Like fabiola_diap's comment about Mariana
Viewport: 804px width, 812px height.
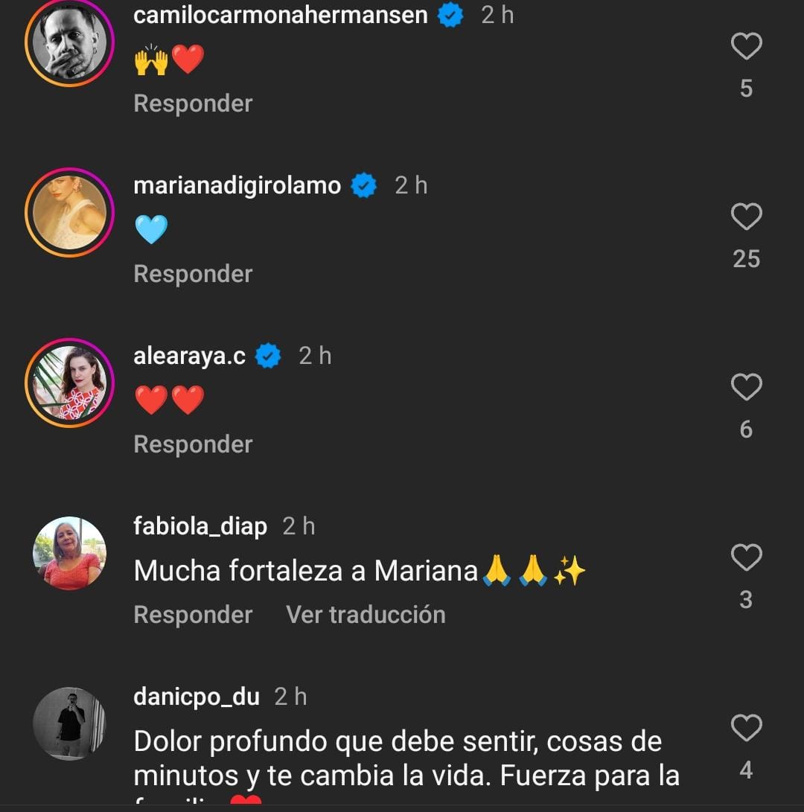pos(746,557)
